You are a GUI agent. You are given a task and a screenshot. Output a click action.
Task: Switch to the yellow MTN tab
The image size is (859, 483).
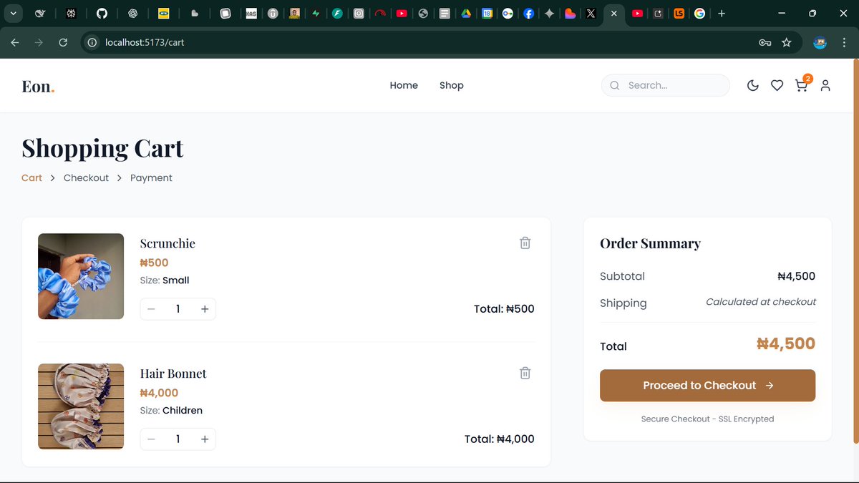click(163, 13)
